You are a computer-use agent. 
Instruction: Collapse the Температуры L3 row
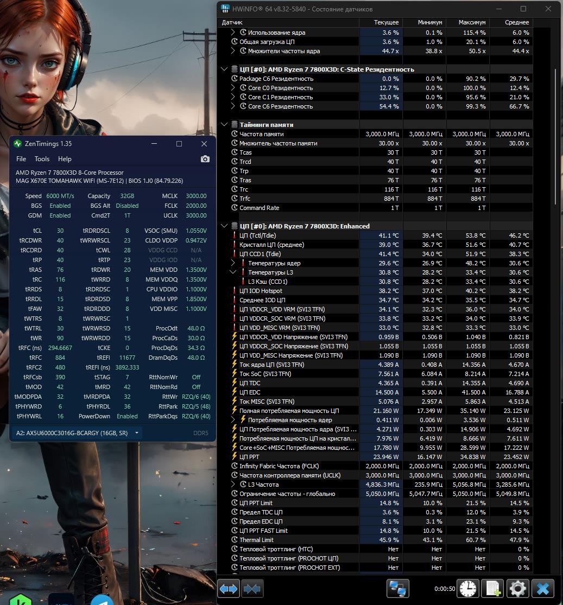point(233,272)
